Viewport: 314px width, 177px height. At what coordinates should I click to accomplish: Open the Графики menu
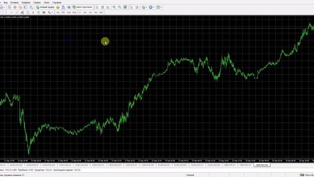[26, 2]
